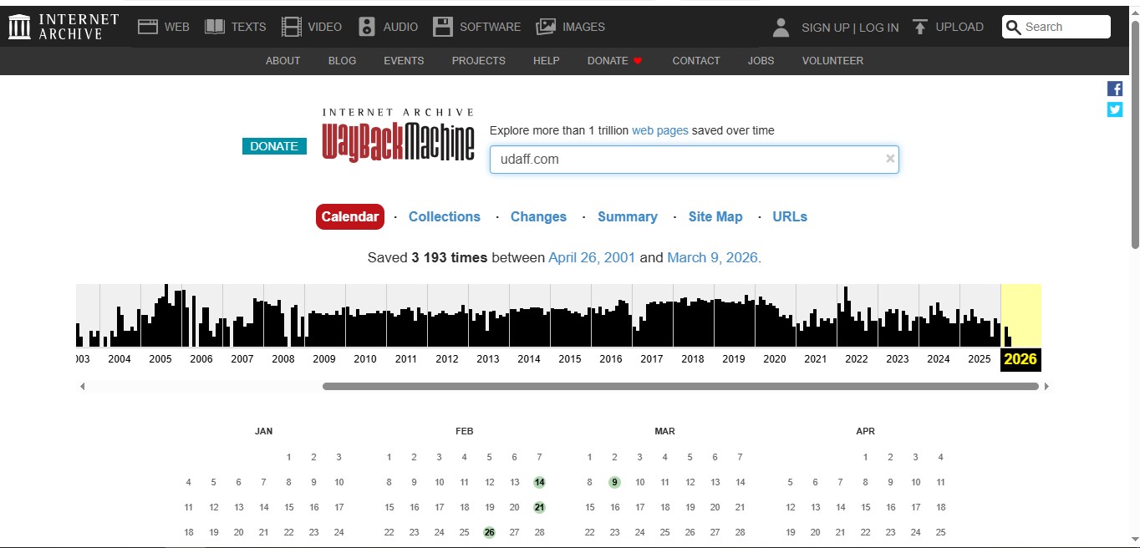Screen dimensions: 1140x548
Task: Click the teal DONATE button
Action: point(274,146)
